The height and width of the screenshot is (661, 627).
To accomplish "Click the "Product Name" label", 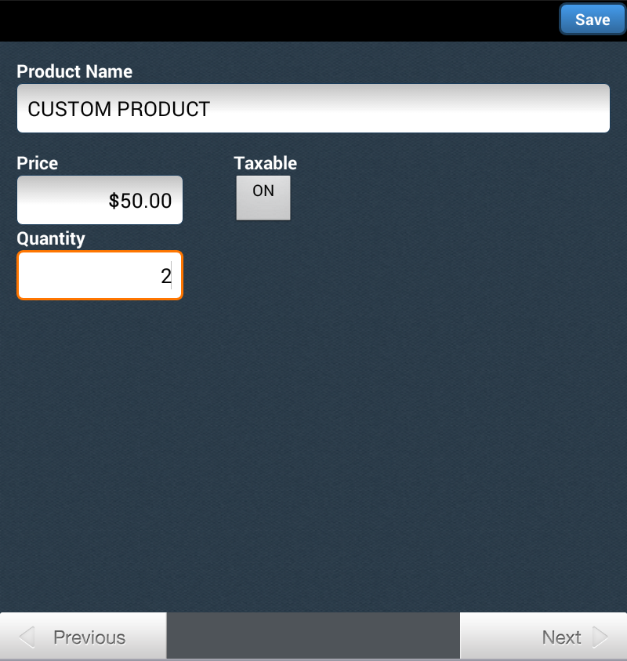I will (74, 71).
